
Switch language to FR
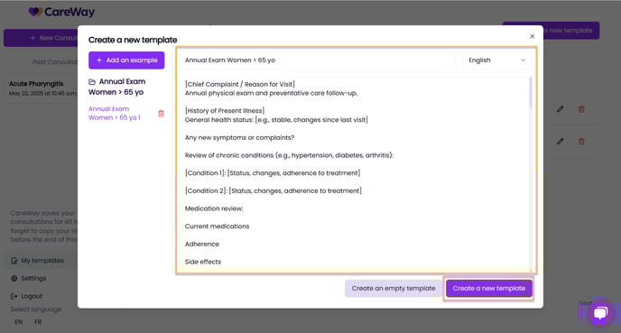(x=38, y=322)
